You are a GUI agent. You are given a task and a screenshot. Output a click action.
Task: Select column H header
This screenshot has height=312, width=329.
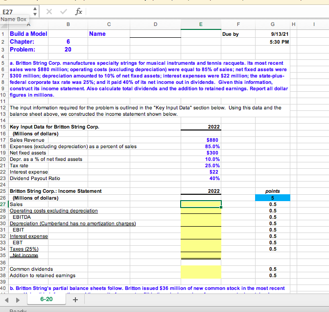[294, 25]
